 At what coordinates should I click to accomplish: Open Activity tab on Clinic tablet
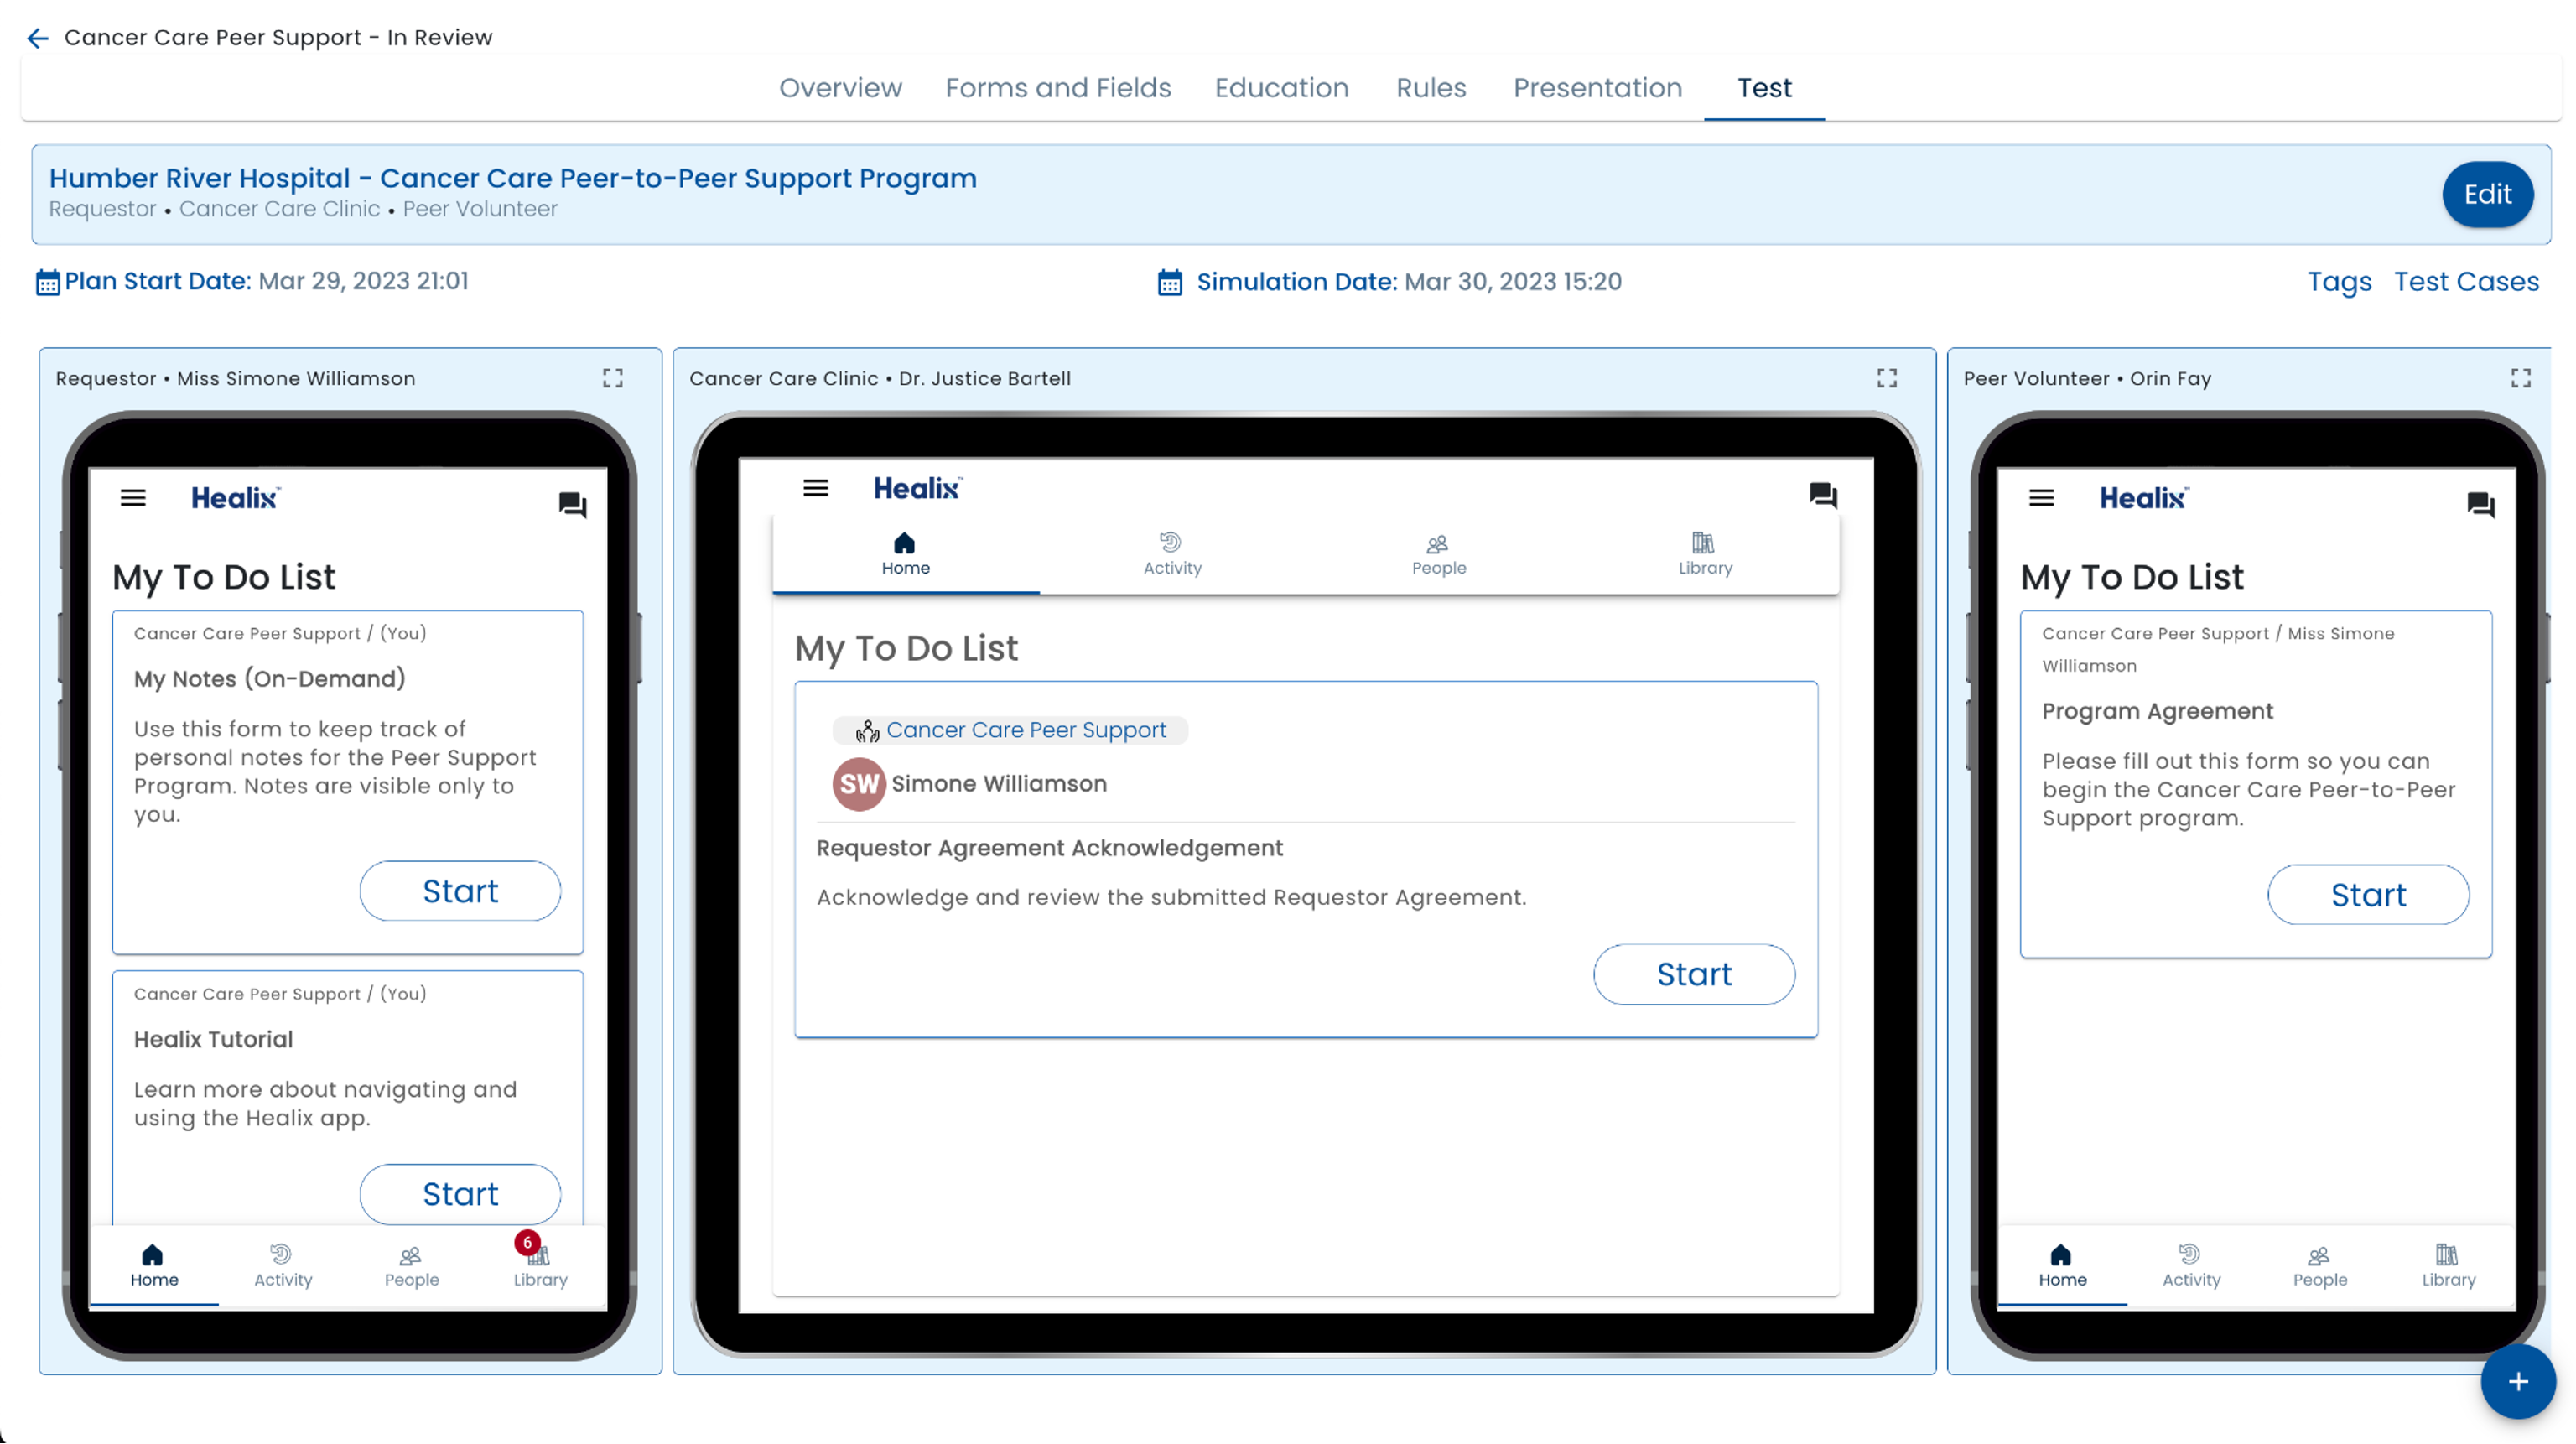[1172, 555]
